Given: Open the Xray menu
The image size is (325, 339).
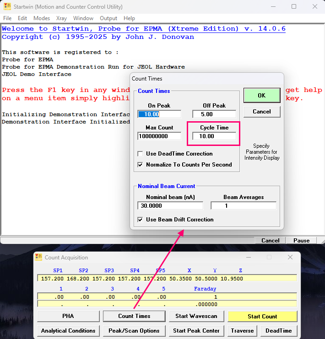Looking at the screenshot, I should (x=61, y=18).
